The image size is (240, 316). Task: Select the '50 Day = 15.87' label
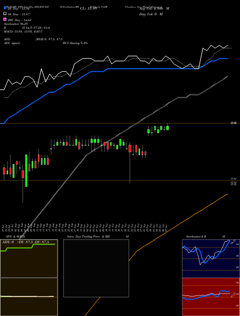click(19, 14)
